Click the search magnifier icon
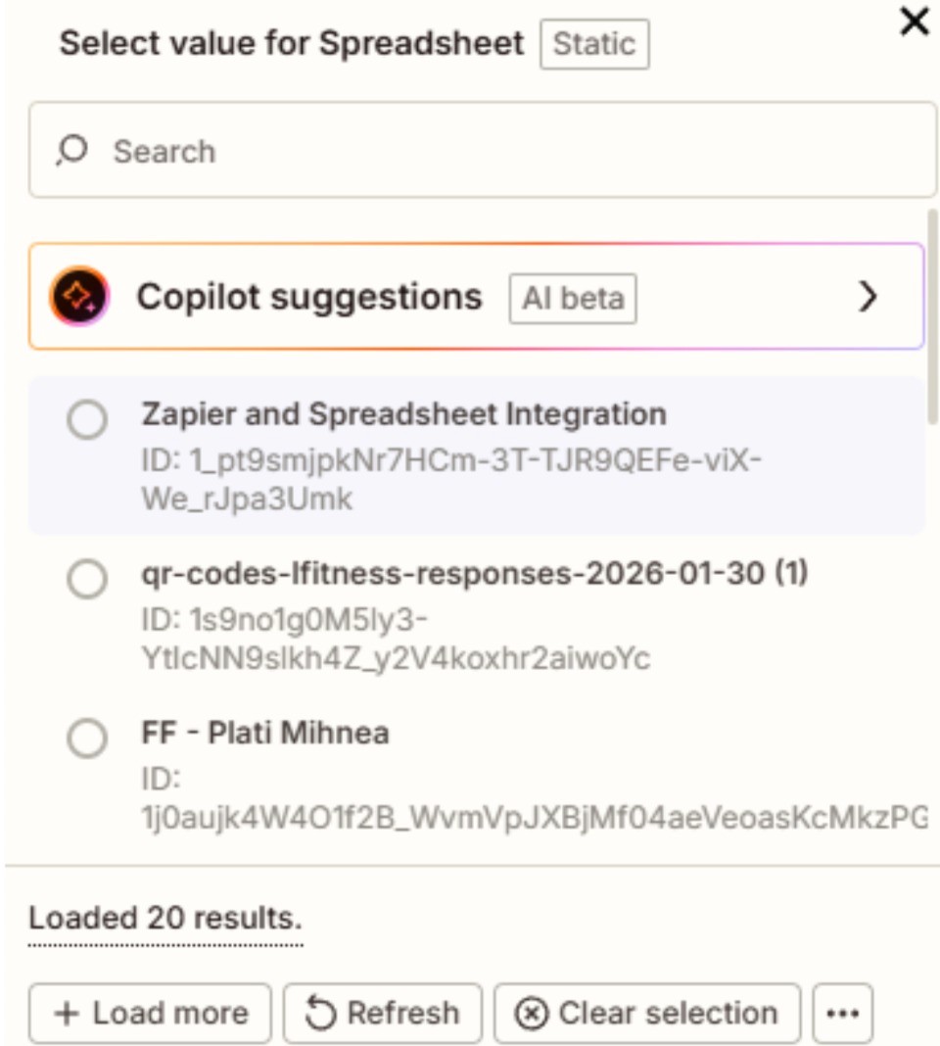Viewport: 940px width, 1046px height. click(x=71, y=151)
